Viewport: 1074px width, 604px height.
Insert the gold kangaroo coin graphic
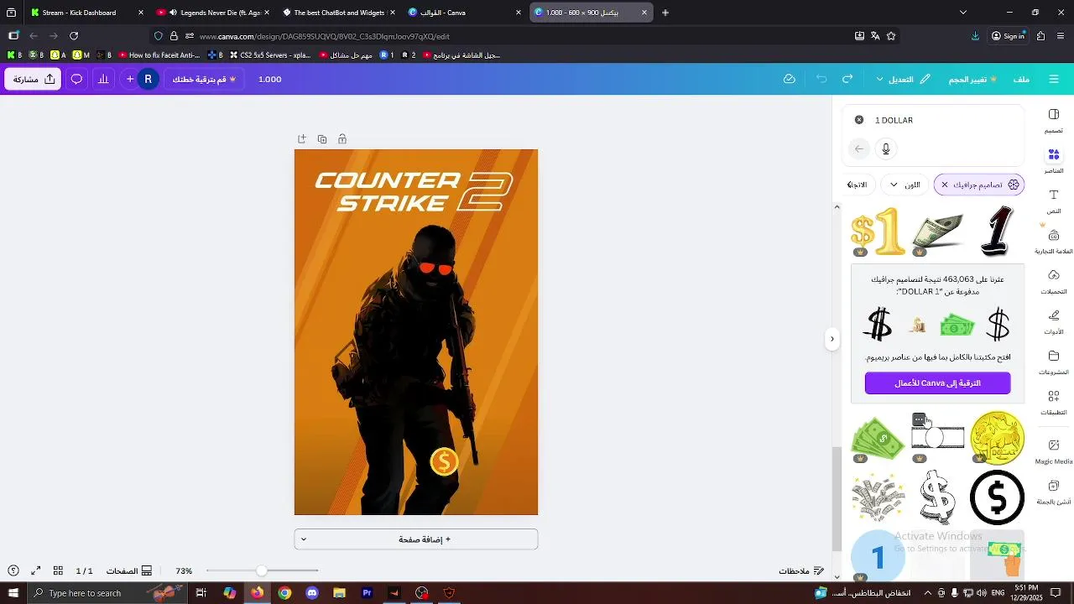coord(997,437)
